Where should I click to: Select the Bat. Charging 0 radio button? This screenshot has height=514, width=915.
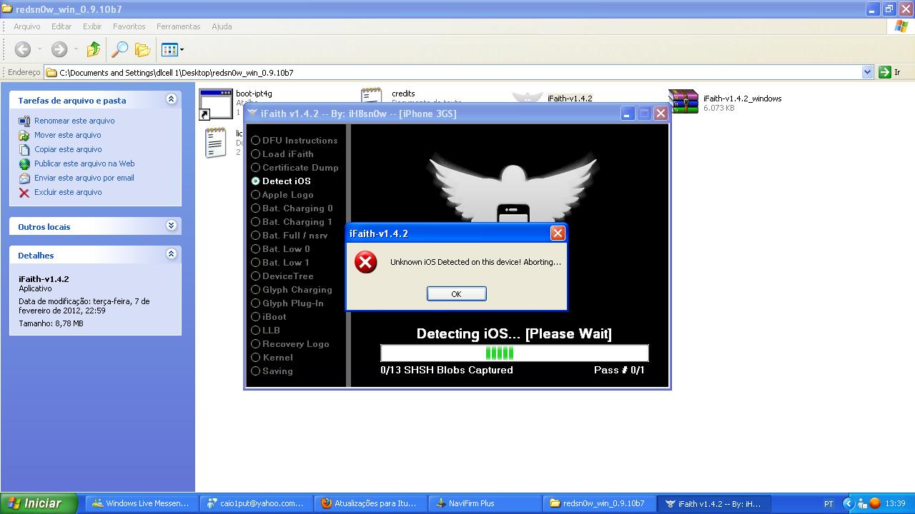255,208
